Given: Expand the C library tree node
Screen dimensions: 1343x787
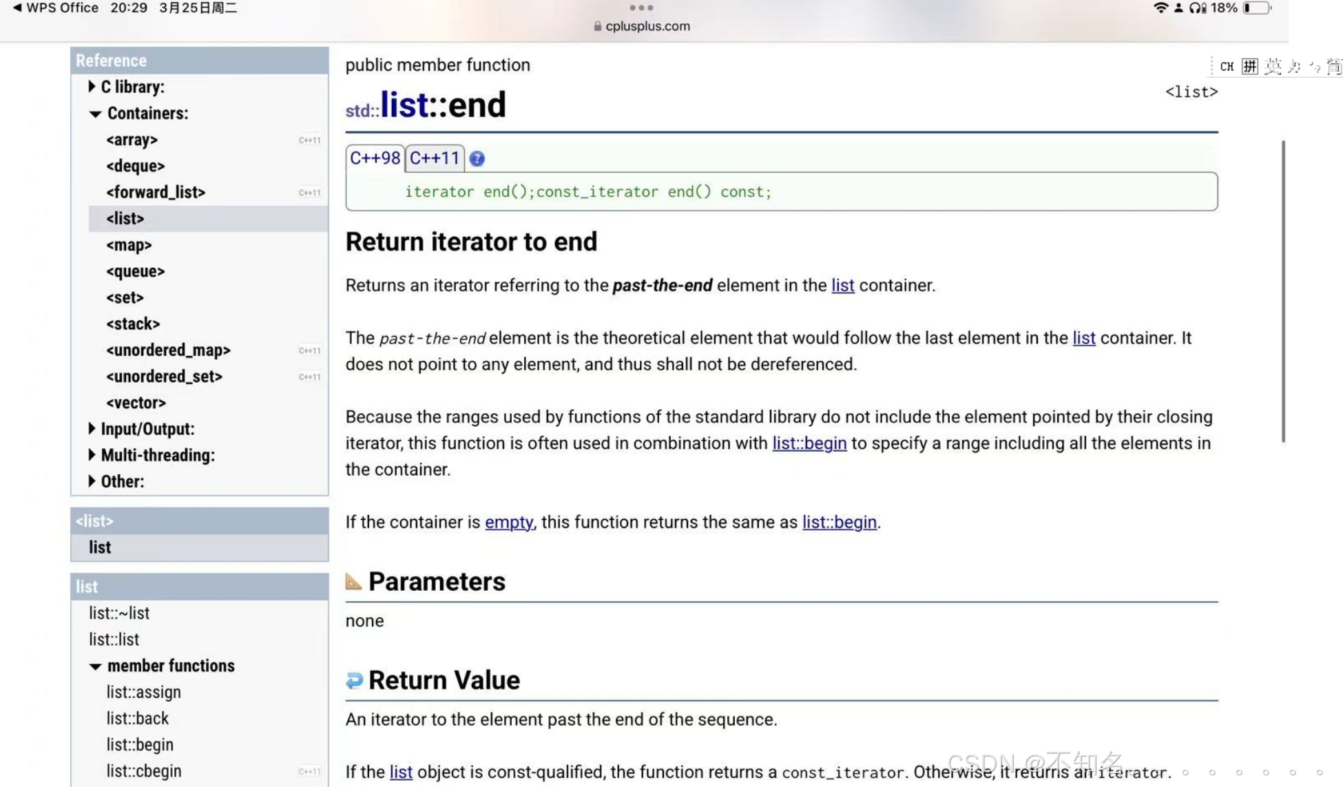Looking at the screenshot, I should [92, 86].
